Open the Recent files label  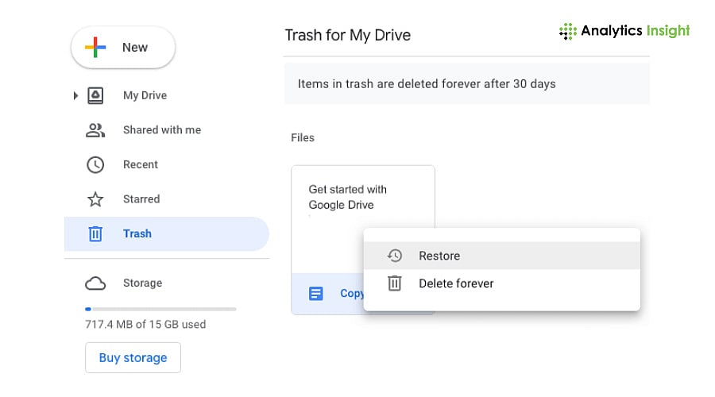pos(141,165)
